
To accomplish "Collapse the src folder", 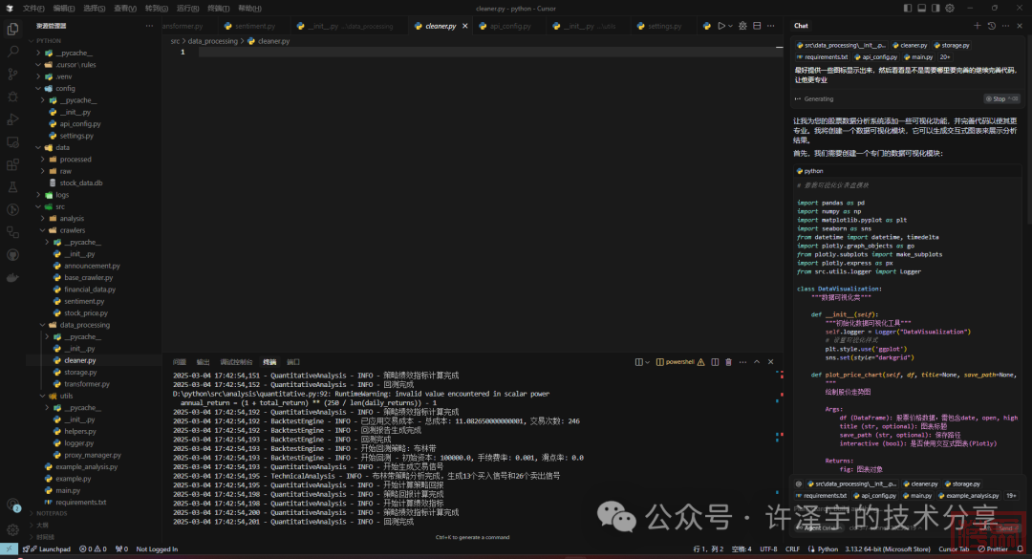I will (x=39, y=206).
